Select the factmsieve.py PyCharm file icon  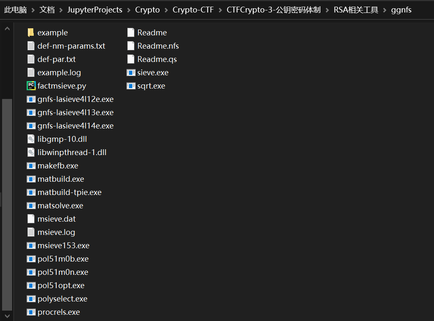coord(31,86)
